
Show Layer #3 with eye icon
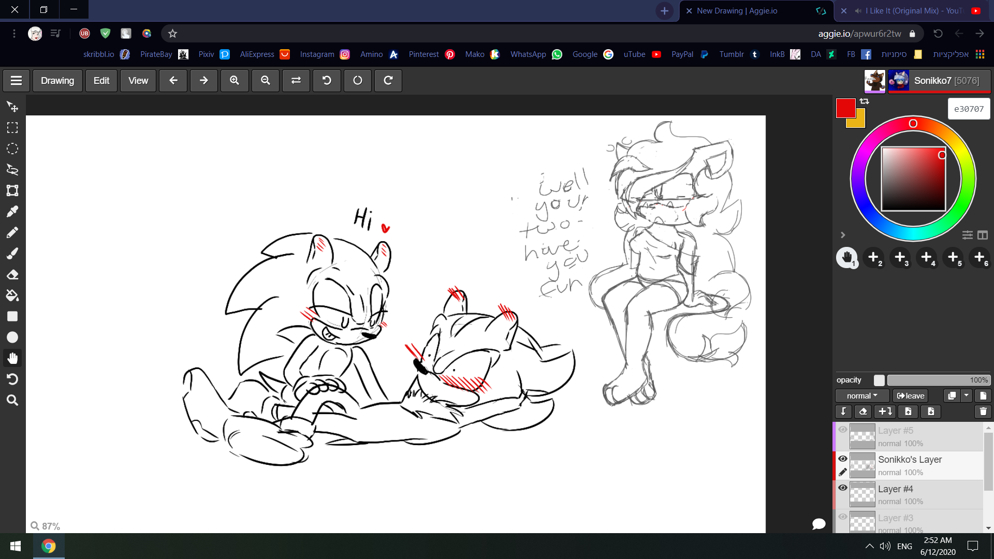(x=843, y=517)
